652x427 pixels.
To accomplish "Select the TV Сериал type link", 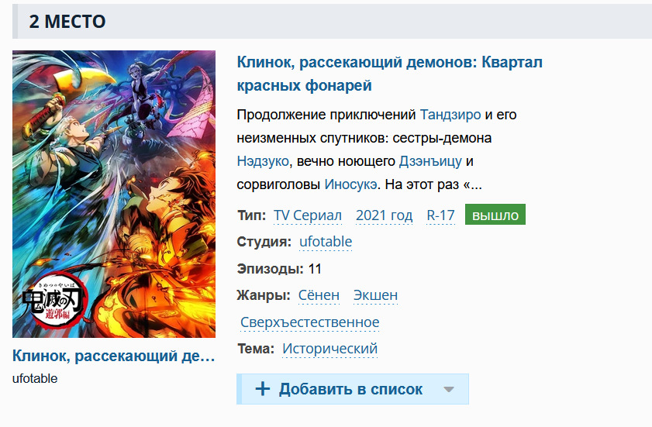I will point(308,215).
